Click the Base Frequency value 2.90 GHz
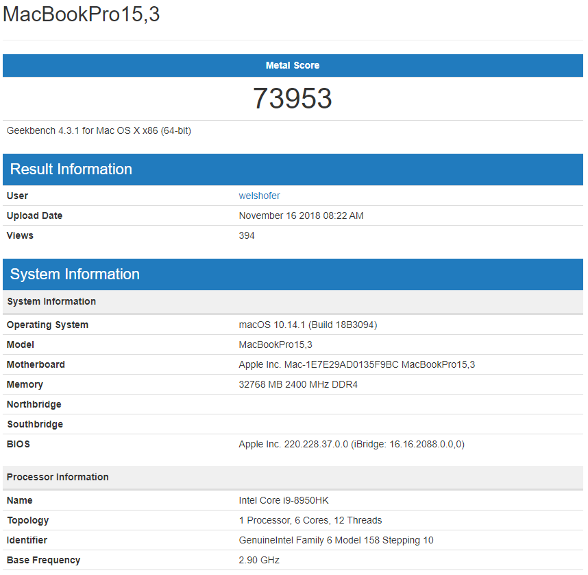The height and width of the screenshot is (575, 588). tap(259, 561)
